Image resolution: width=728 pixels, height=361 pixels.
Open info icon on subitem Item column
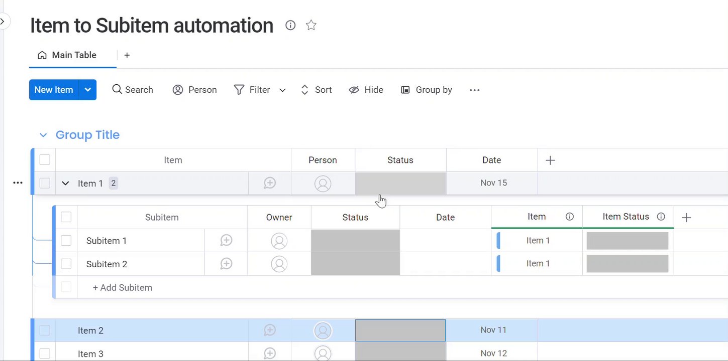(x=570, y=217)
